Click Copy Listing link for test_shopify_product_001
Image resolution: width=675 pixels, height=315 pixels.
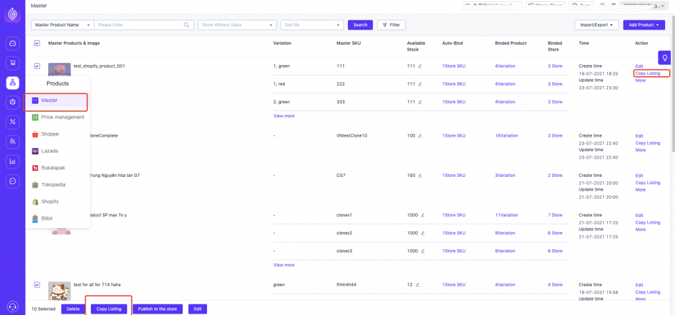pos(647,74)
